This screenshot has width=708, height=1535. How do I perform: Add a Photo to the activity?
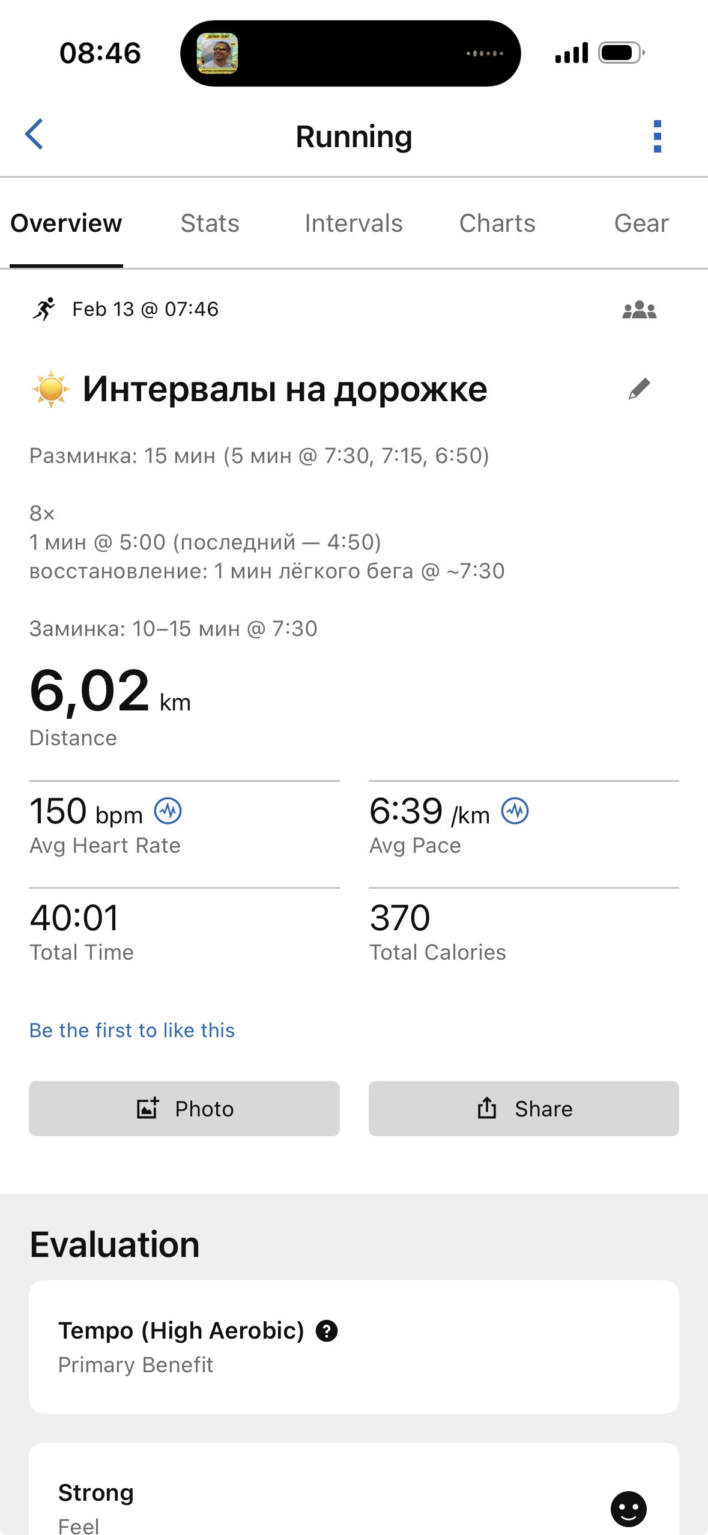point(184,1109)
